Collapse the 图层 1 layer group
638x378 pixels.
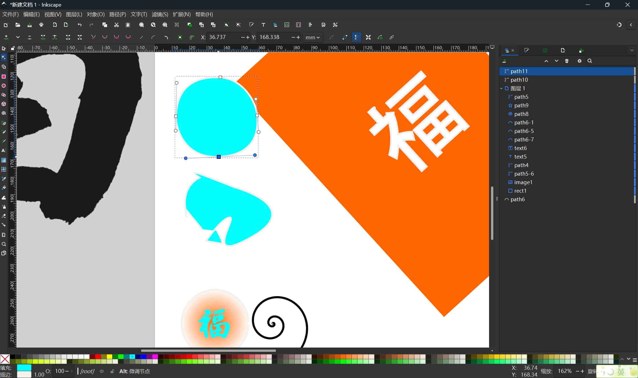point(502,89)
